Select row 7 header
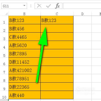101x101 pixels. (x=4, y=70)
